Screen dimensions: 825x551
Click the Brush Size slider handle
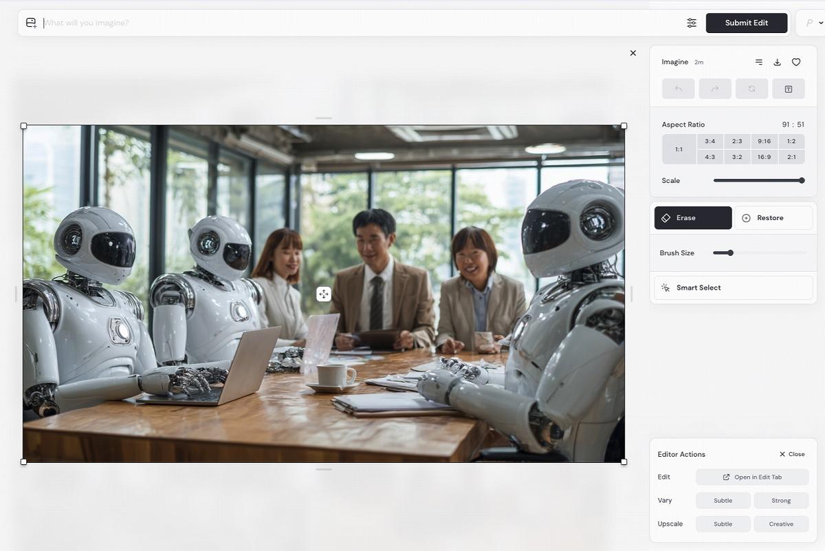click(730, 253)
